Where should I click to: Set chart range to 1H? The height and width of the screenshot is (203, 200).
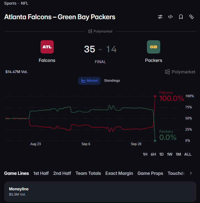point(145,154)
